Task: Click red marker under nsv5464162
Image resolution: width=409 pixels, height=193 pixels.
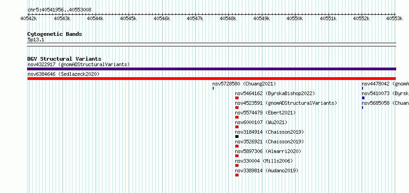Action: pyautogui.click(x=237, y=98)
